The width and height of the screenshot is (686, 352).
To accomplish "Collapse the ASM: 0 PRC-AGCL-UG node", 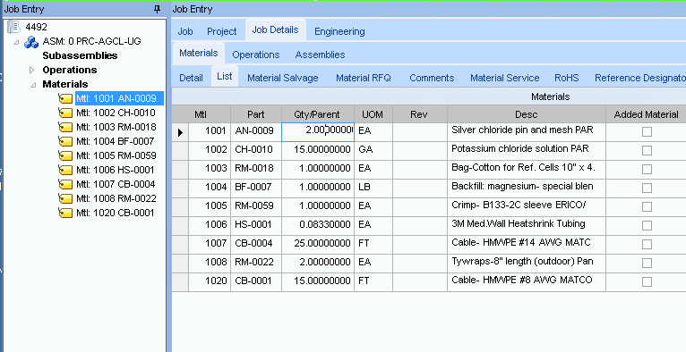I will coord(17,42).
